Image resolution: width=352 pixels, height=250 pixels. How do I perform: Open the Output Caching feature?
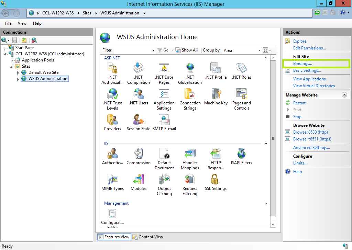point(164,185)
